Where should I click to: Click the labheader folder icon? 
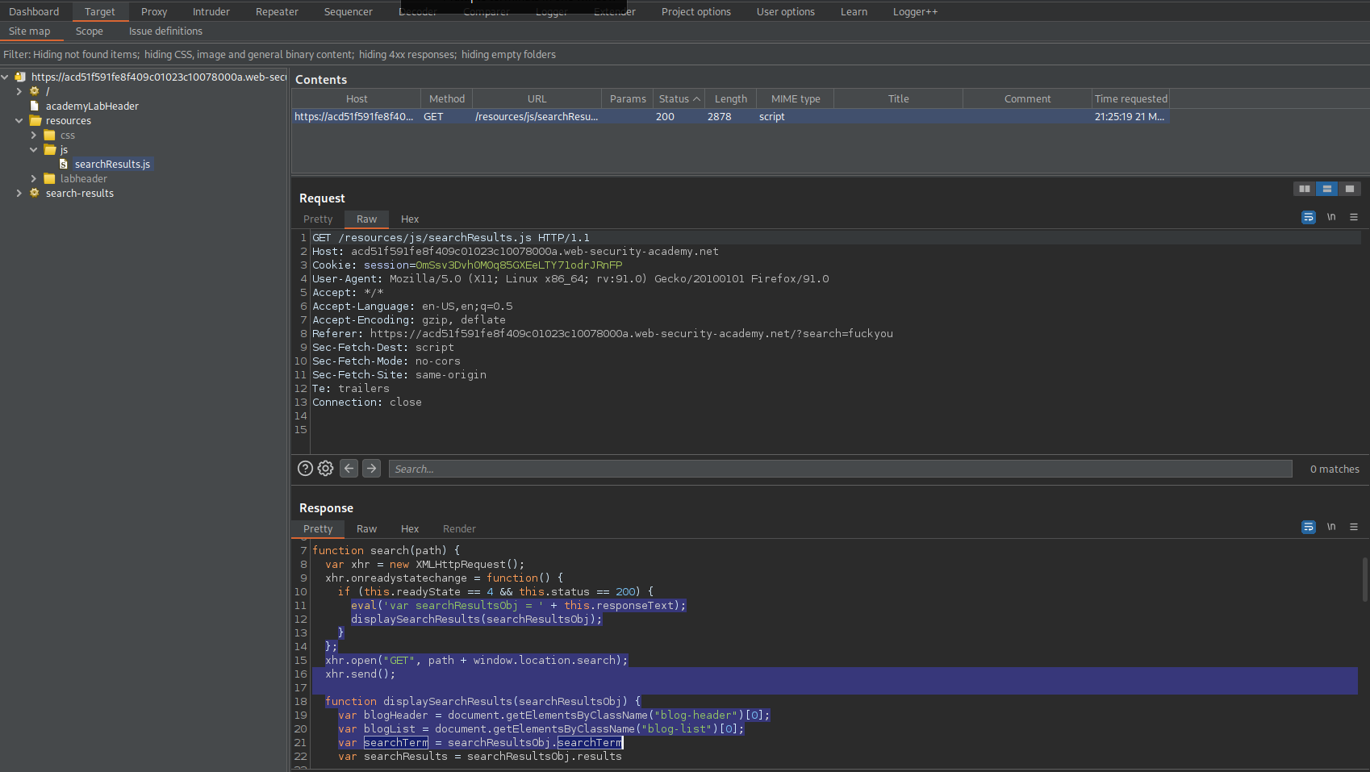click(50, 179)
